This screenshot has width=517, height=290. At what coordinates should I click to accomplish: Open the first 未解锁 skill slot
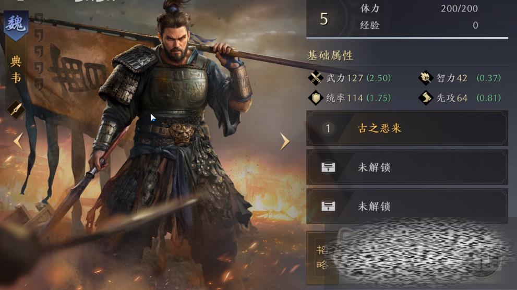click(407, 167)
